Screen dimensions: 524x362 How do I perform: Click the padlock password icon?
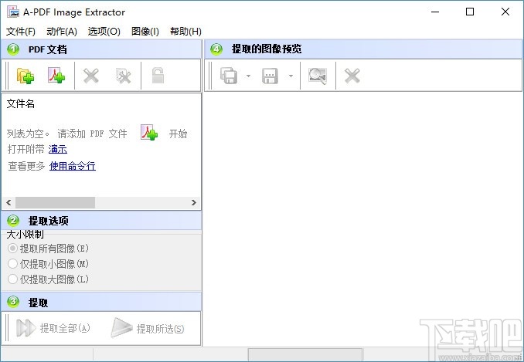[158, 75]
